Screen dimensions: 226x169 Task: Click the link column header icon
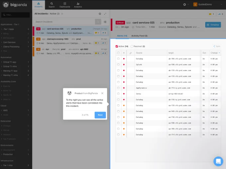tap(130, 53)
